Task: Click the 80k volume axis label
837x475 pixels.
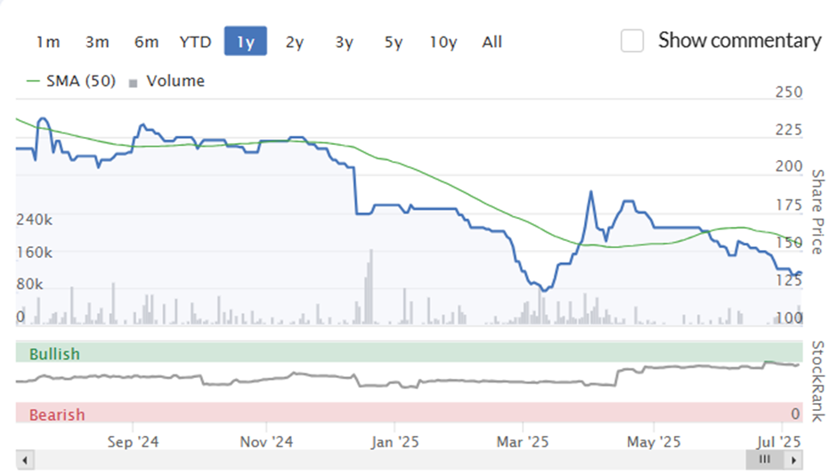Action: tap(29, 284)
